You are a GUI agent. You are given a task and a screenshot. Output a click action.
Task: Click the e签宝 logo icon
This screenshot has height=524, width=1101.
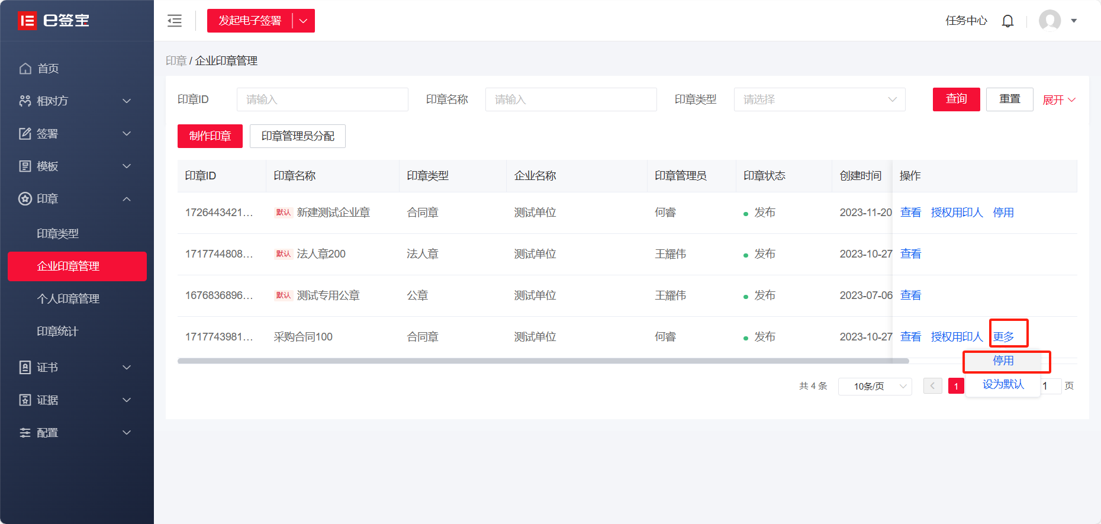tap(27, 21)
